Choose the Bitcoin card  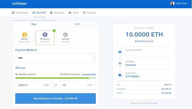[24, 38]
